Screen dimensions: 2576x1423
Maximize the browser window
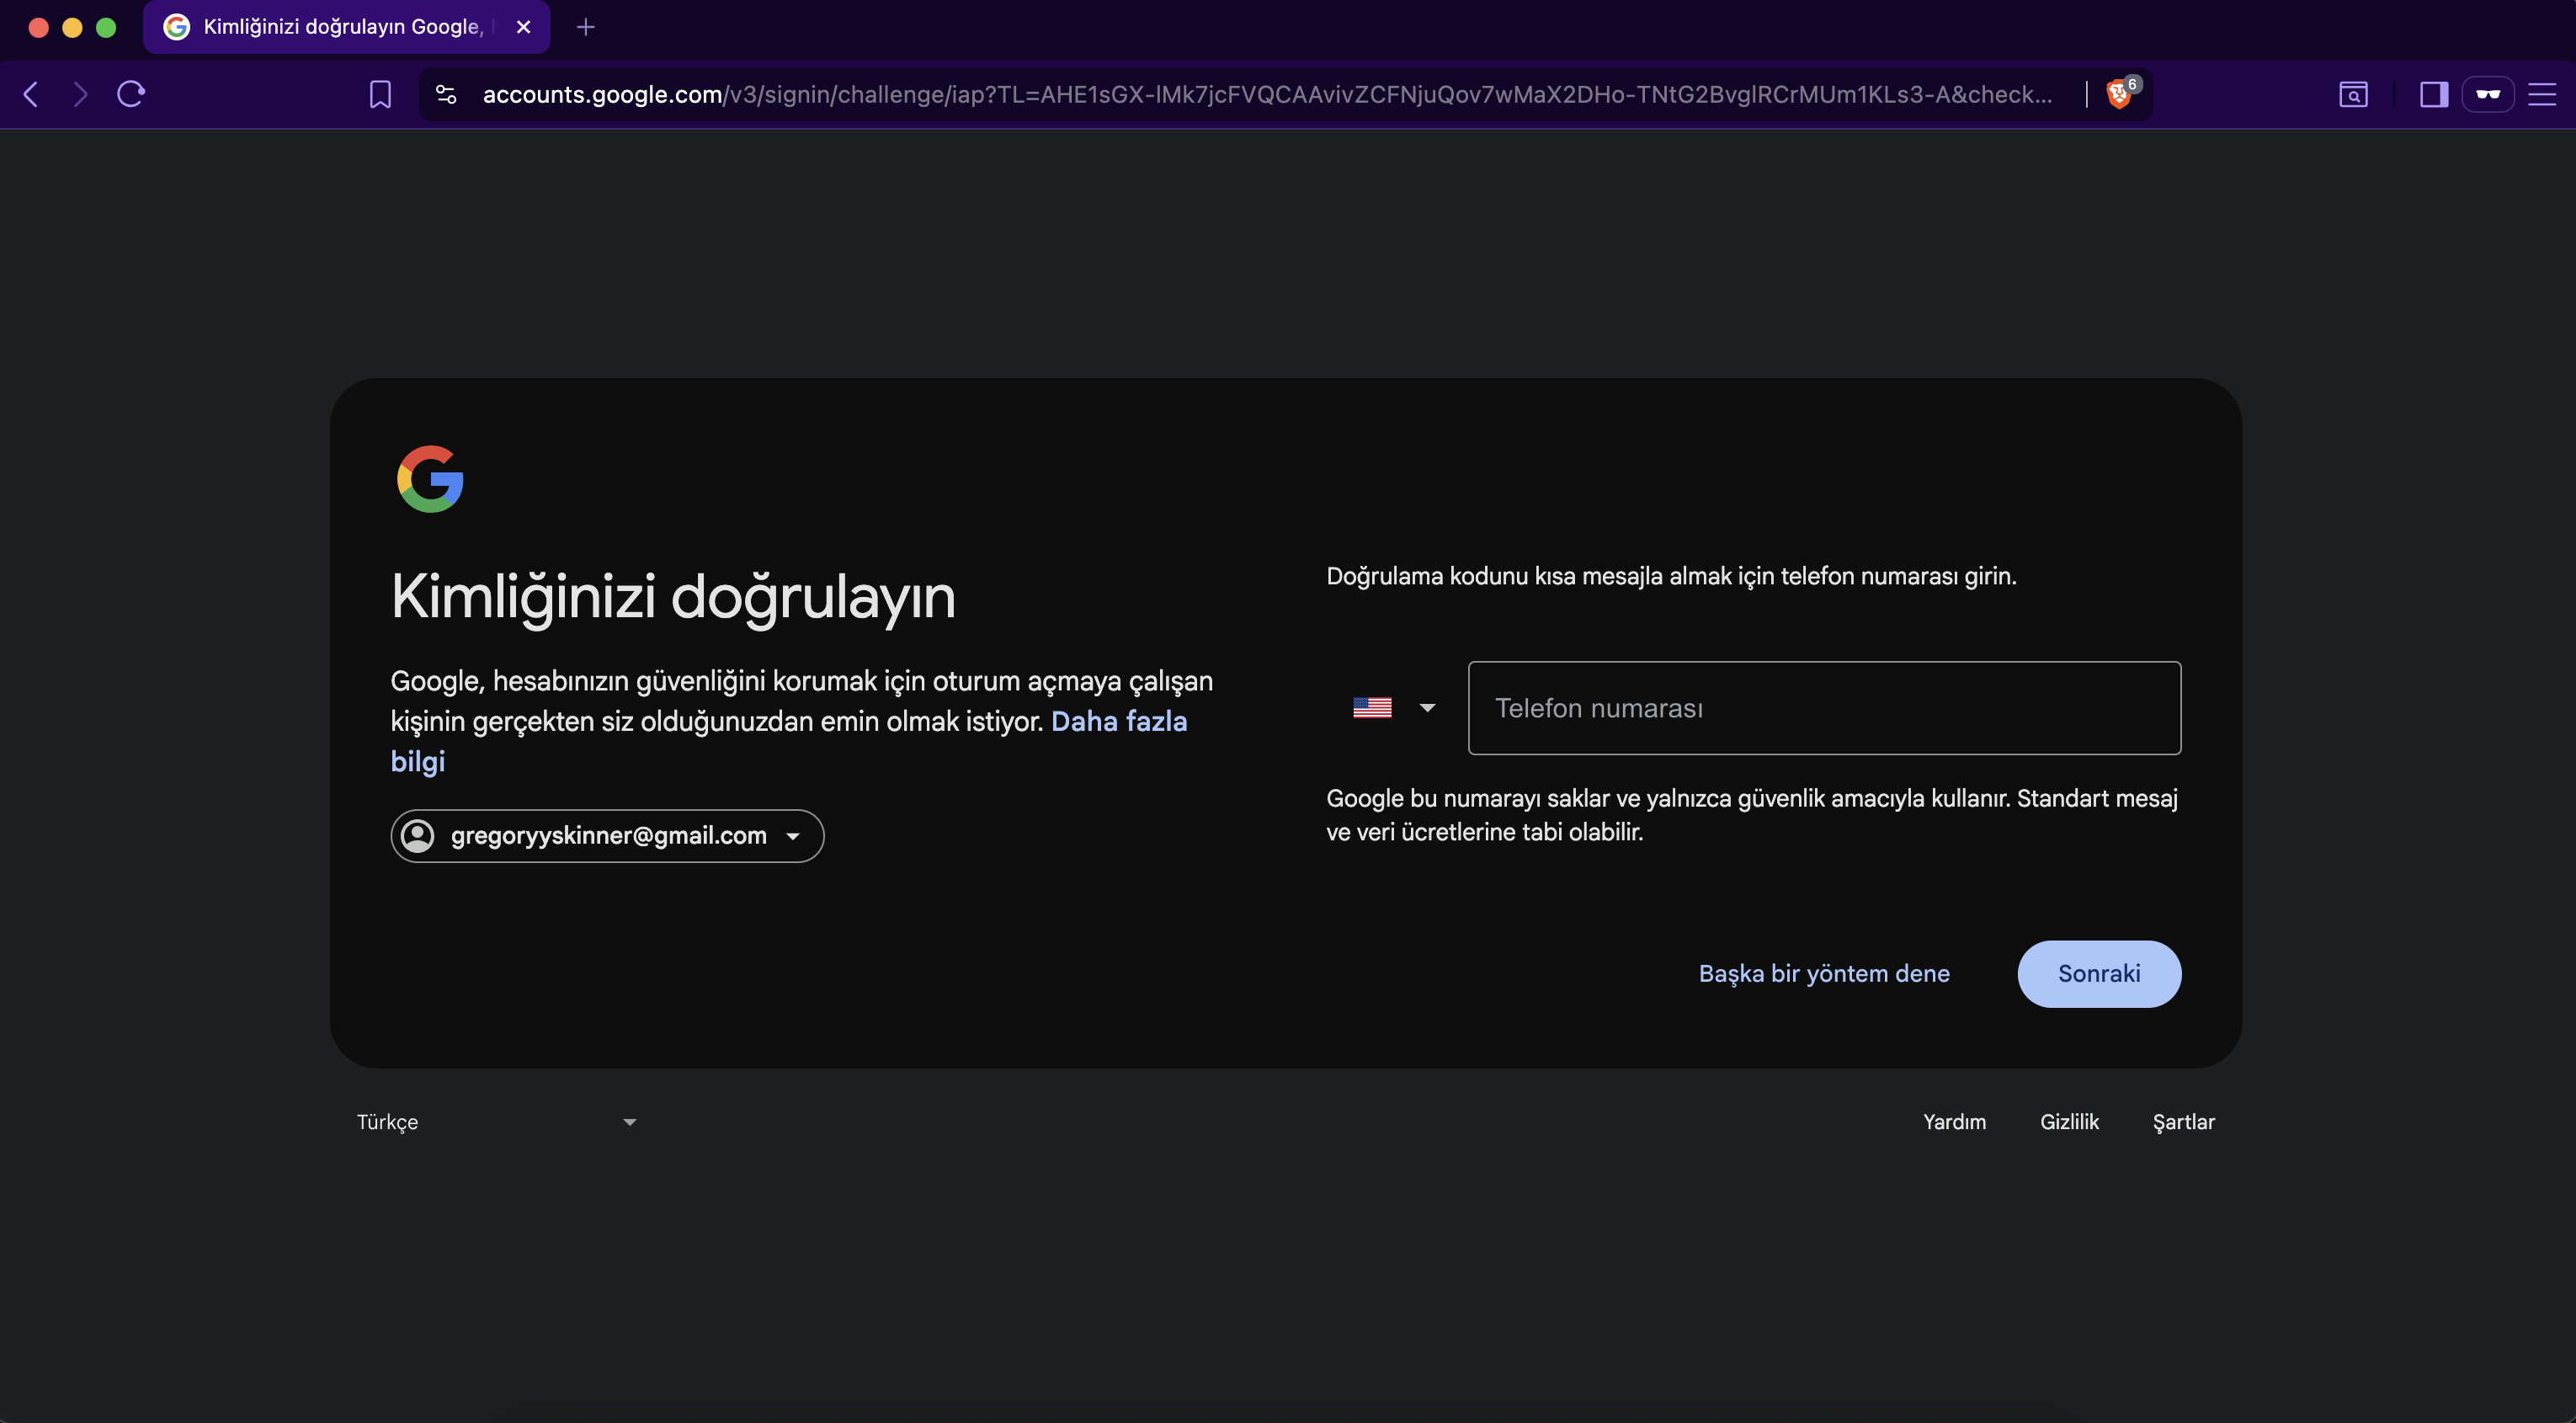(106, 28)
